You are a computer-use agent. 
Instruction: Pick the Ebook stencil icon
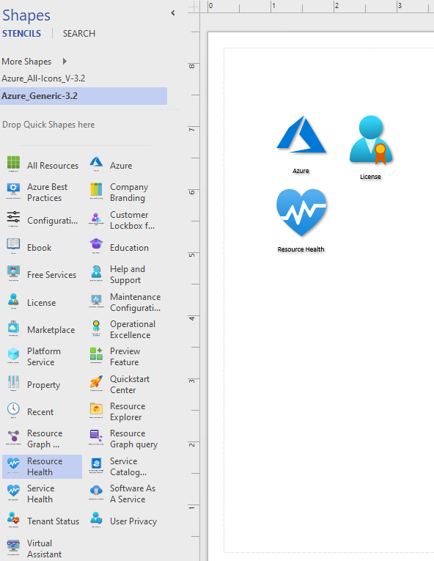click(14, 246)
